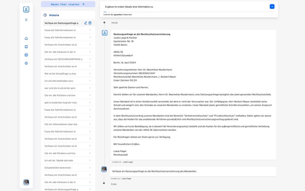Click the 'Rechtsschutzfall: Maximilian Mustermann ./. Norbert Mayer' line
This screenshot has width=305, height=191.
145,77
